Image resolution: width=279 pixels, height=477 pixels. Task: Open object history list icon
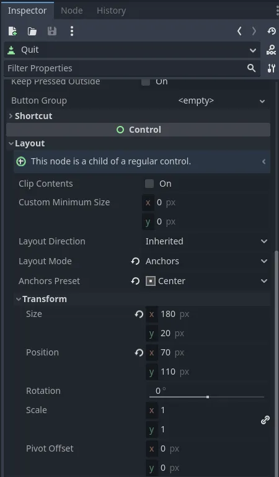tap(272, 31)
